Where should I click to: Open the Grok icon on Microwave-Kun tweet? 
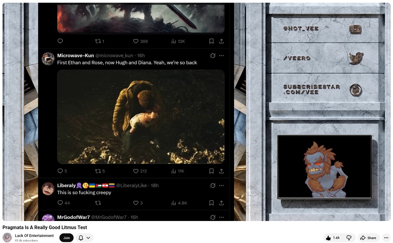tap(213, 55)
